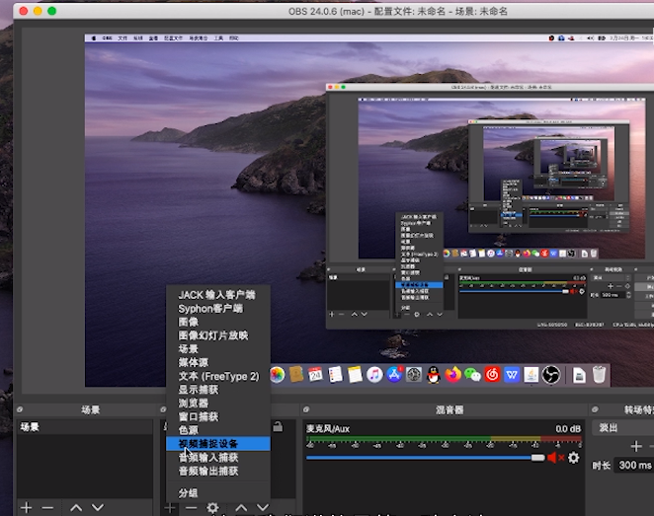Open 麦克风/Aux audio settings gear

(x=573, y=458)
